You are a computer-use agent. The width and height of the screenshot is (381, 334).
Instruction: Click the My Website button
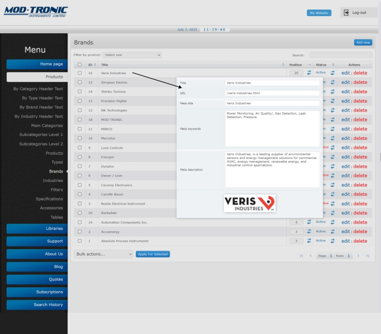[319, 13]
